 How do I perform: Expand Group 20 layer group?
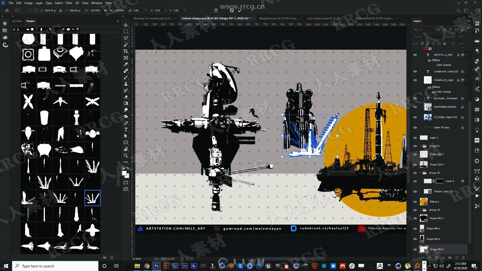(421, 172)
